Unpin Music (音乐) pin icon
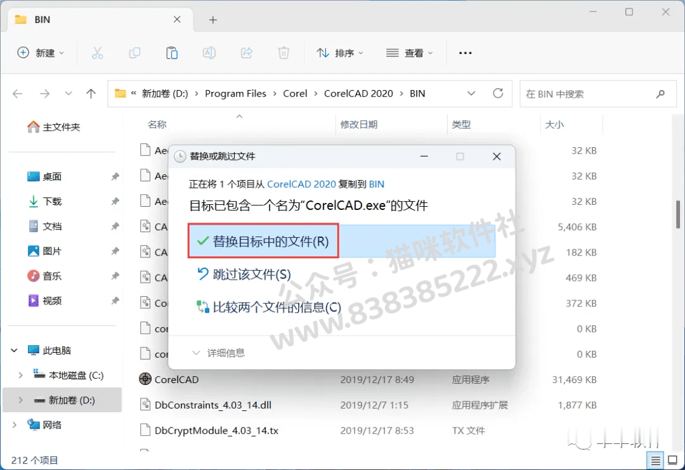Image resolution: width=685 pixels, height=470 pixels. click(x=115, y=276)
